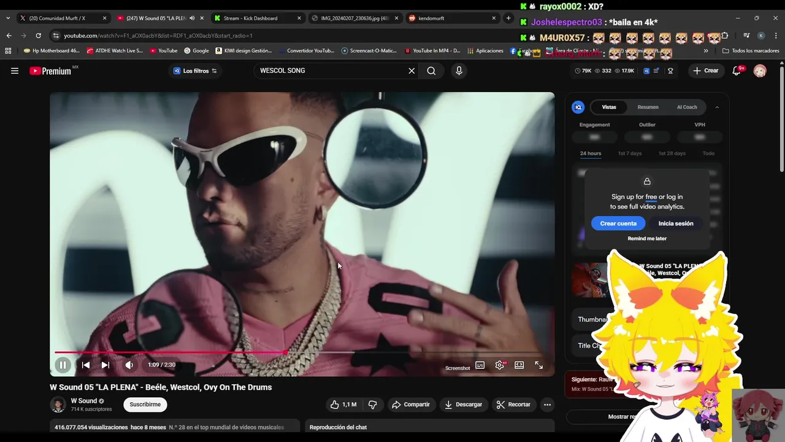Open the player settings gear
Screen dimensions: 785x442
(500, 365)
